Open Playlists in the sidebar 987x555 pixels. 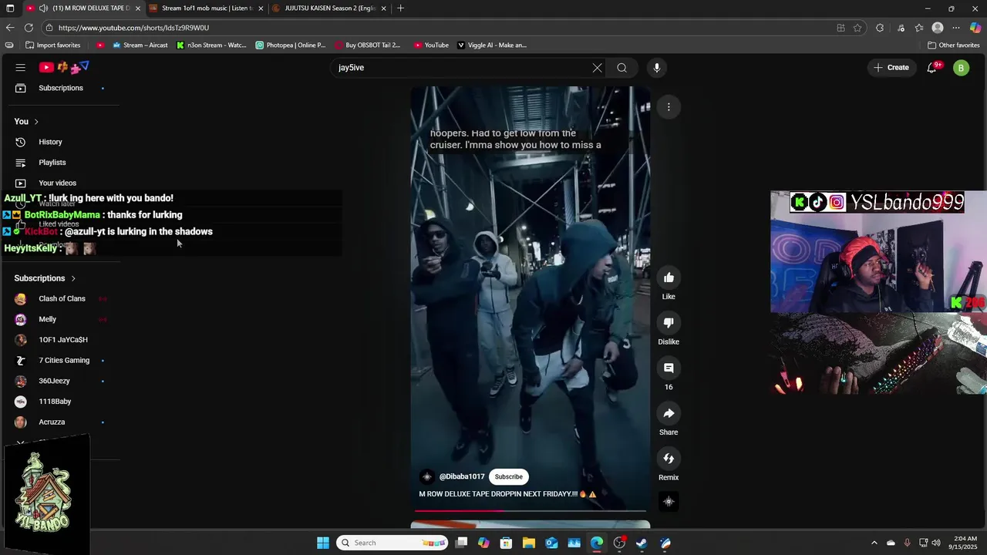52,163
